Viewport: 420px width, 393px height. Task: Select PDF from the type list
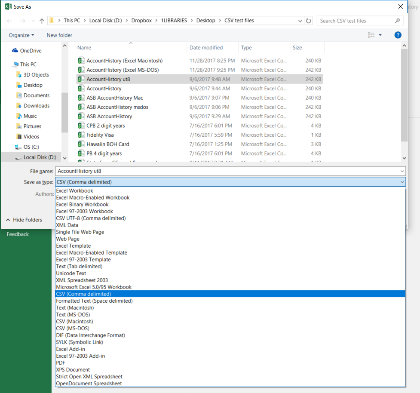230,363
